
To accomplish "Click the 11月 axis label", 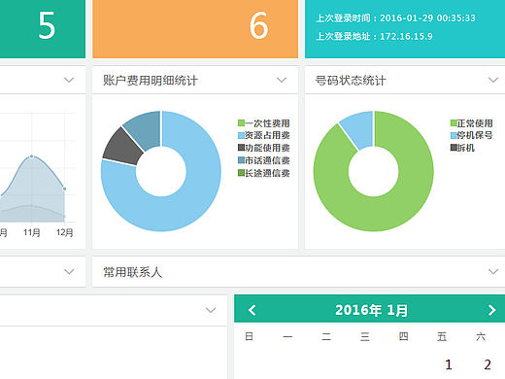I will (x=32, y=232).
